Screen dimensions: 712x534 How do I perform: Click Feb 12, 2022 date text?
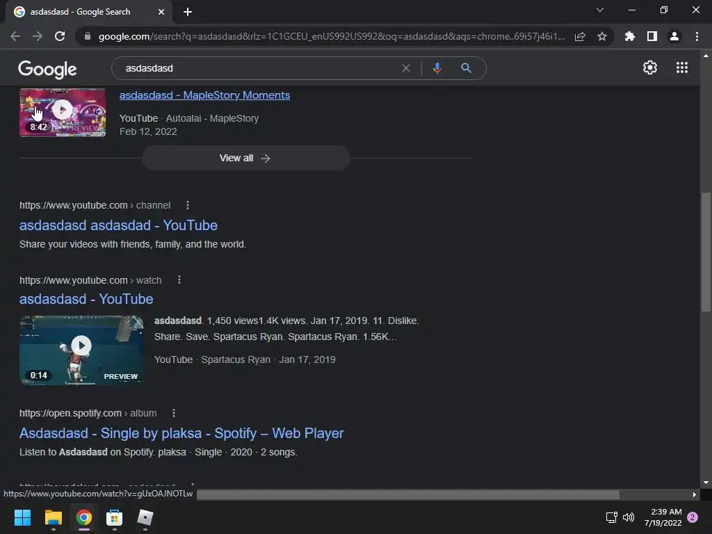148,131
